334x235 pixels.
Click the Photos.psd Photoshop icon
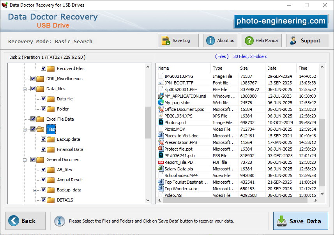[x=161, y=122]
